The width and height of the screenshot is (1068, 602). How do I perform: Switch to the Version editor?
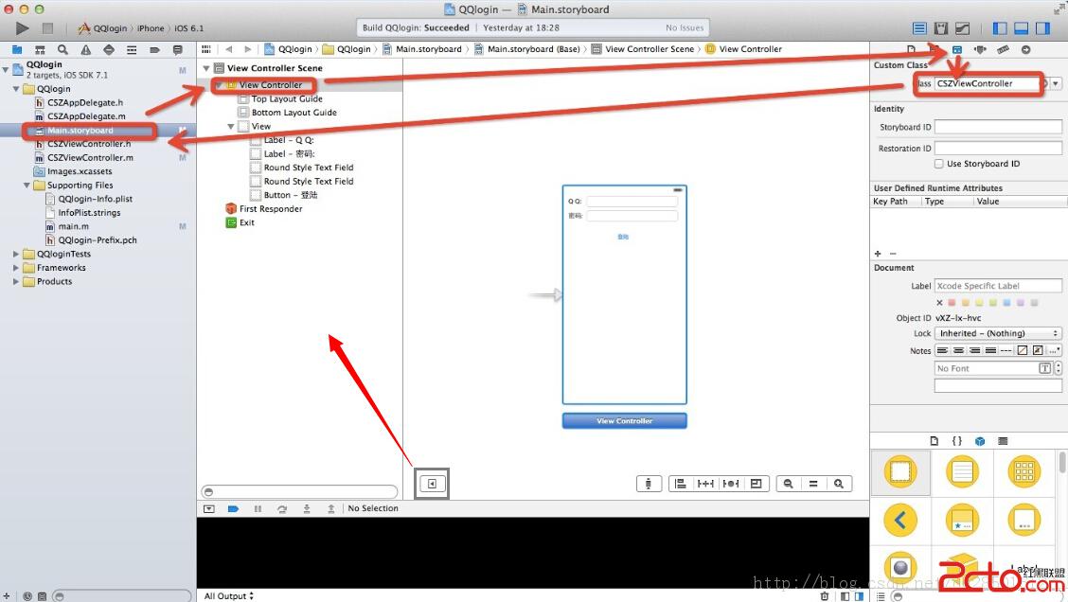962,27
